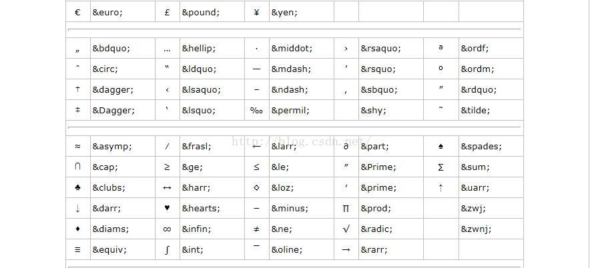590x268 pixels.
Task: Click the pound sterling symbol
Action: coord(167,13)
